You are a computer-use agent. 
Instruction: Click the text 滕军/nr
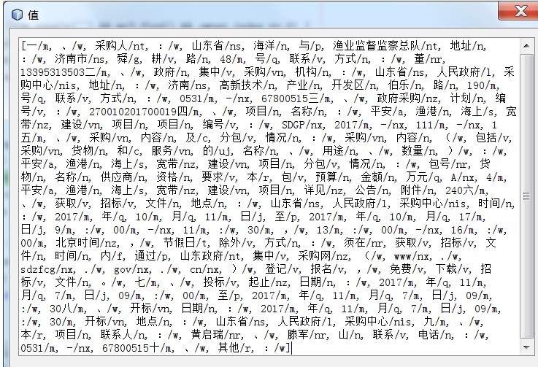point(307,335)
